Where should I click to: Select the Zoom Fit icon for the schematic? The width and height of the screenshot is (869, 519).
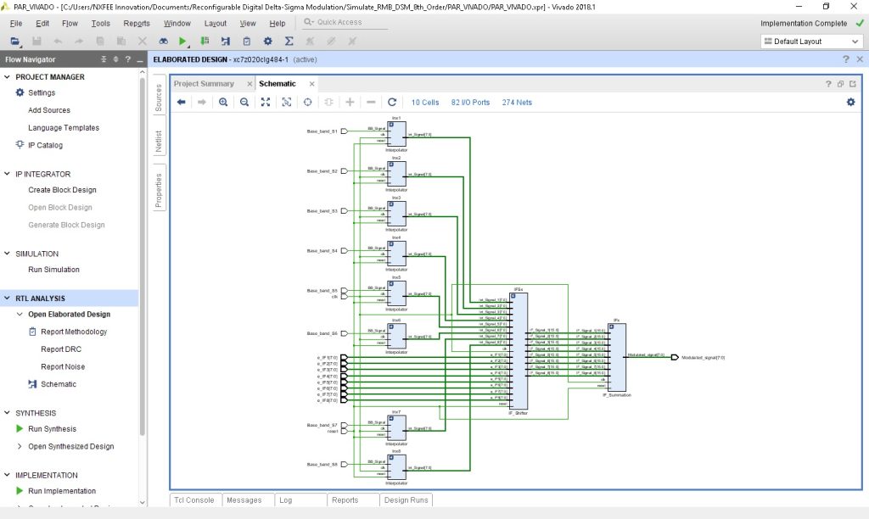tap(265, 102)
